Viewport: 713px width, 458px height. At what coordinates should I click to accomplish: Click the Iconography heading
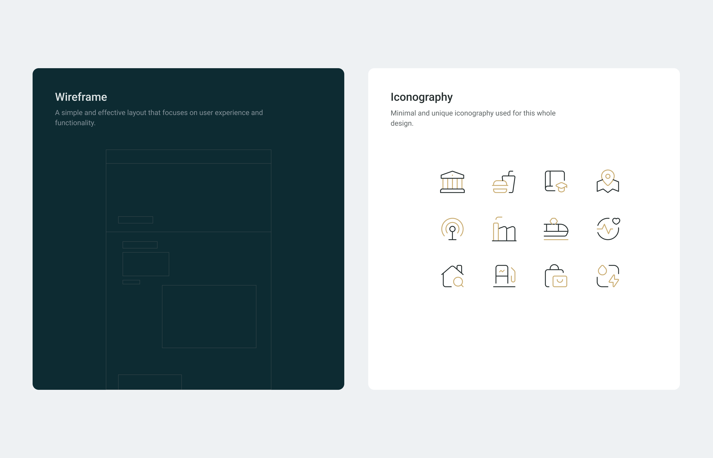click(421, 97)
